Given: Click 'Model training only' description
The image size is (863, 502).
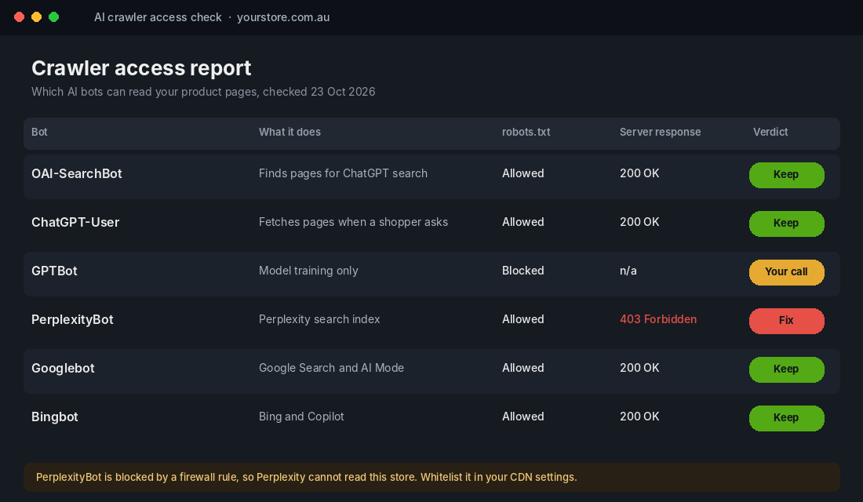Looking at the screenshot, I should [308, 271].
